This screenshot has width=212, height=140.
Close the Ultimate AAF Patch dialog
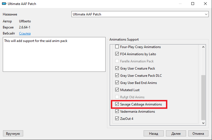(205, 4)
